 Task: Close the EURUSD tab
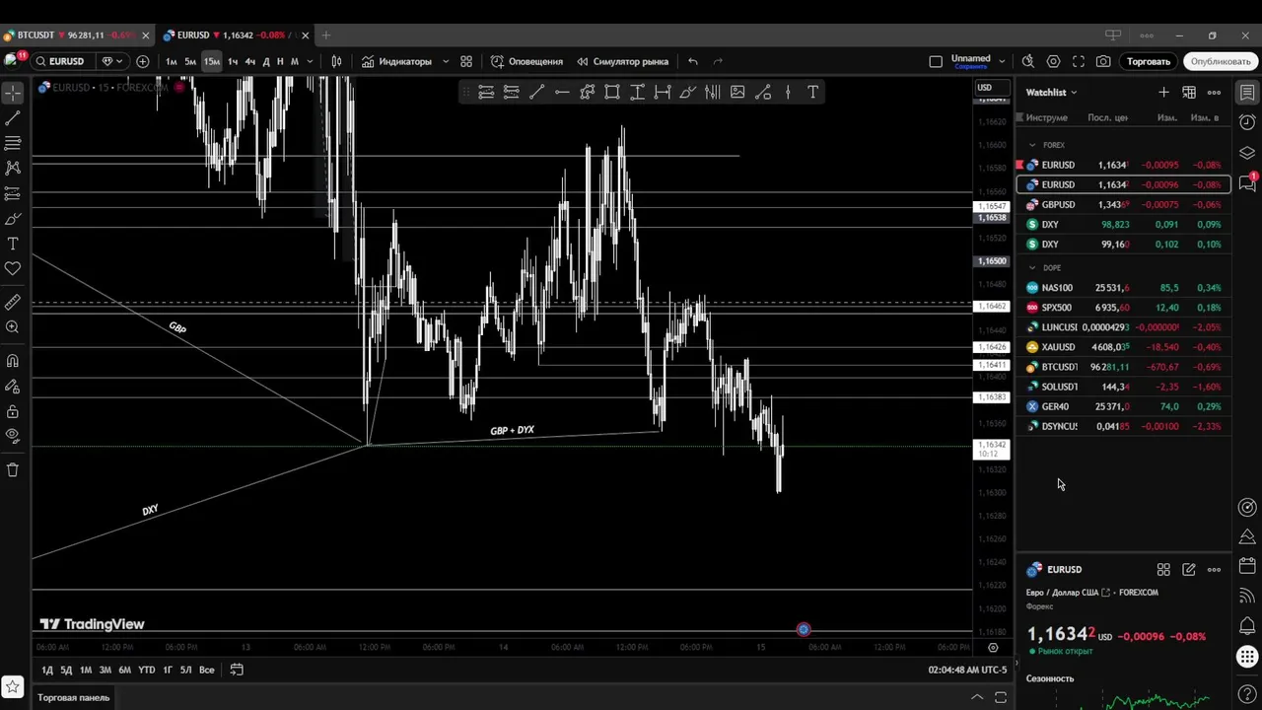coord(306,35)
